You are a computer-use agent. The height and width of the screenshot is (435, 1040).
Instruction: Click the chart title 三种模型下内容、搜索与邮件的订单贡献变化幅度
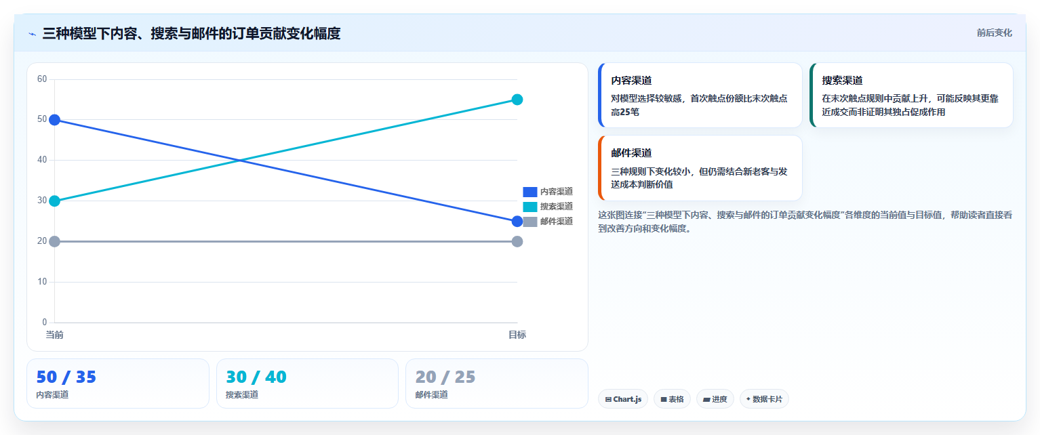click(191, 33)
